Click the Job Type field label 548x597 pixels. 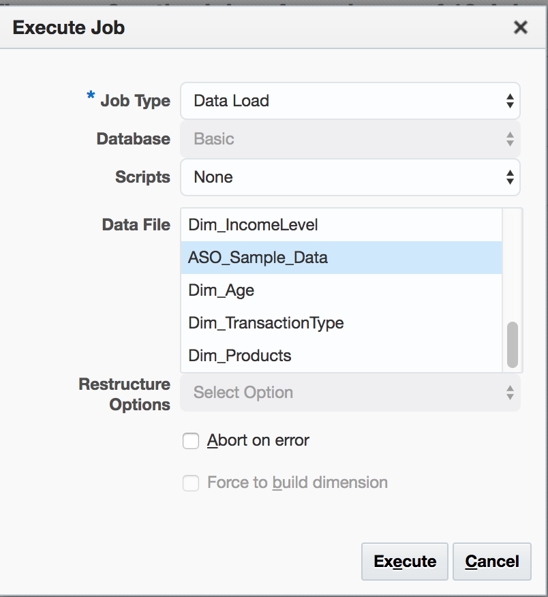135,101
